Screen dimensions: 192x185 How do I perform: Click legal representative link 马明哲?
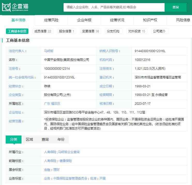coord(49,51)
